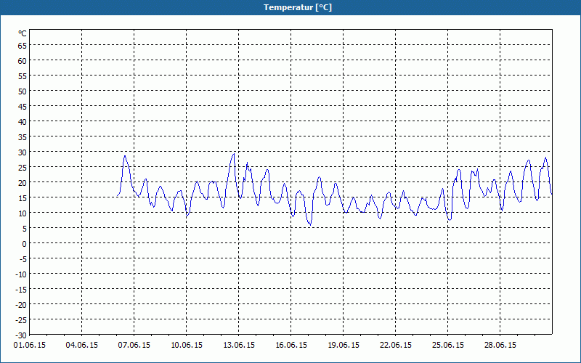Click the temperature peak near 13.06.15
The width and height of the screenshot is (581, 363).
tap(234, 154)
